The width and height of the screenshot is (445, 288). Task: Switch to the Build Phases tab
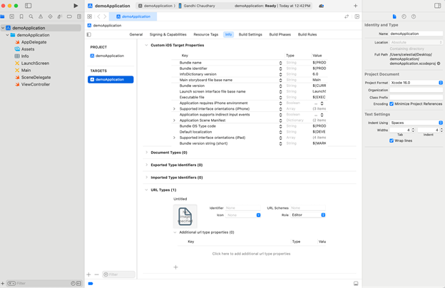tap(280, 35)
